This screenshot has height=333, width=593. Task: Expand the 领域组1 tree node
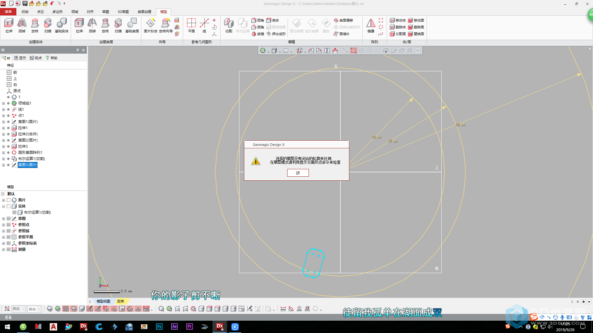click(x=3, y=103)
